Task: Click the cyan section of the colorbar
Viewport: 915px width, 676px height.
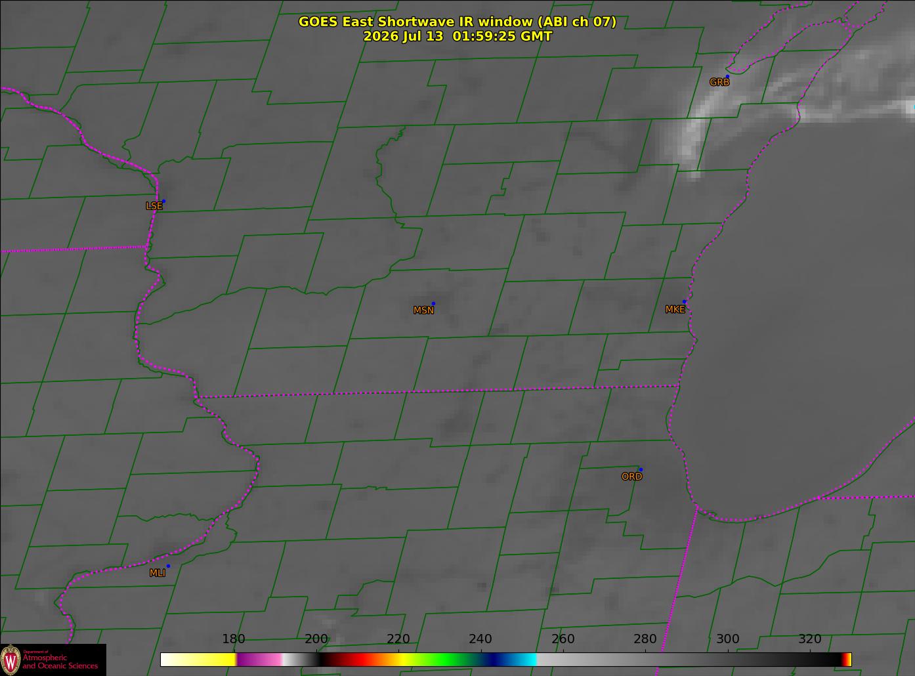Action: [524, 660]
